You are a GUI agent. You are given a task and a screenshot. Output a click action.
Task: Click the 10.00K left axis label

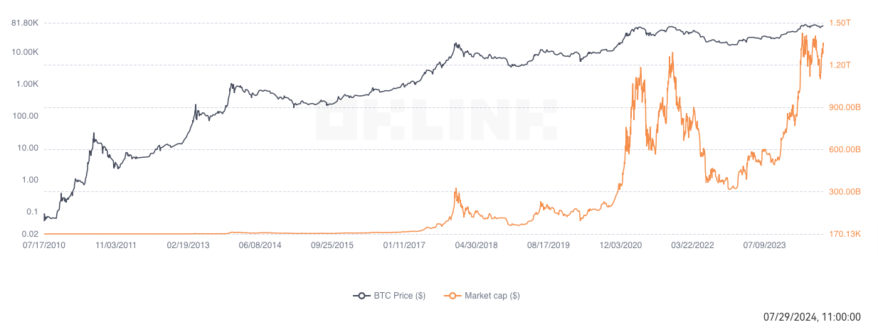coord(24,53)
